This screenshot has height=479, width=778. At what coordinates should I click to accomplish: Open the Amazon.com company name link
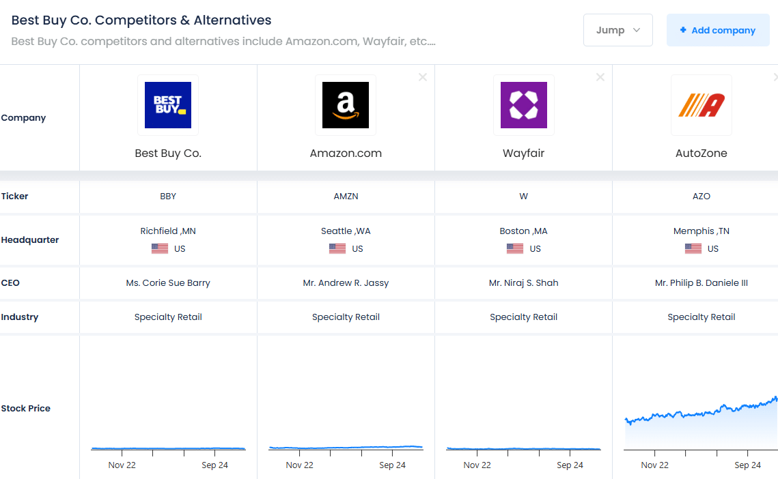pyautogui.click(x=346, y=154)
